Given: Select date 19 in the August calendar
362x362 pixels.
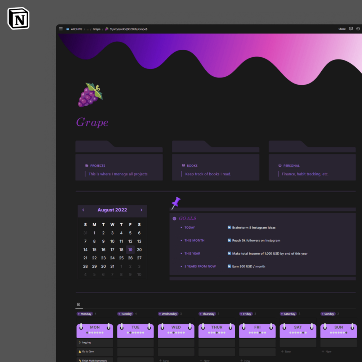Looking at the screenshot, I should 130,249.
